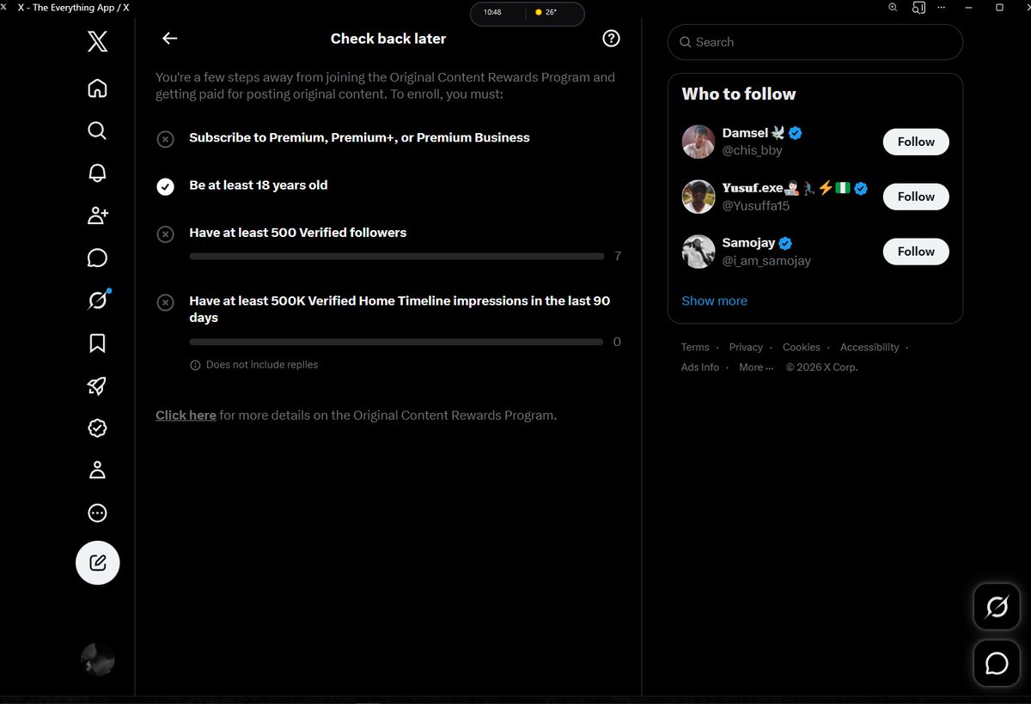This screenshot has width=1031, height=704.
Task: Click the 'Check back later' heading
Action: tap(388, 39)
